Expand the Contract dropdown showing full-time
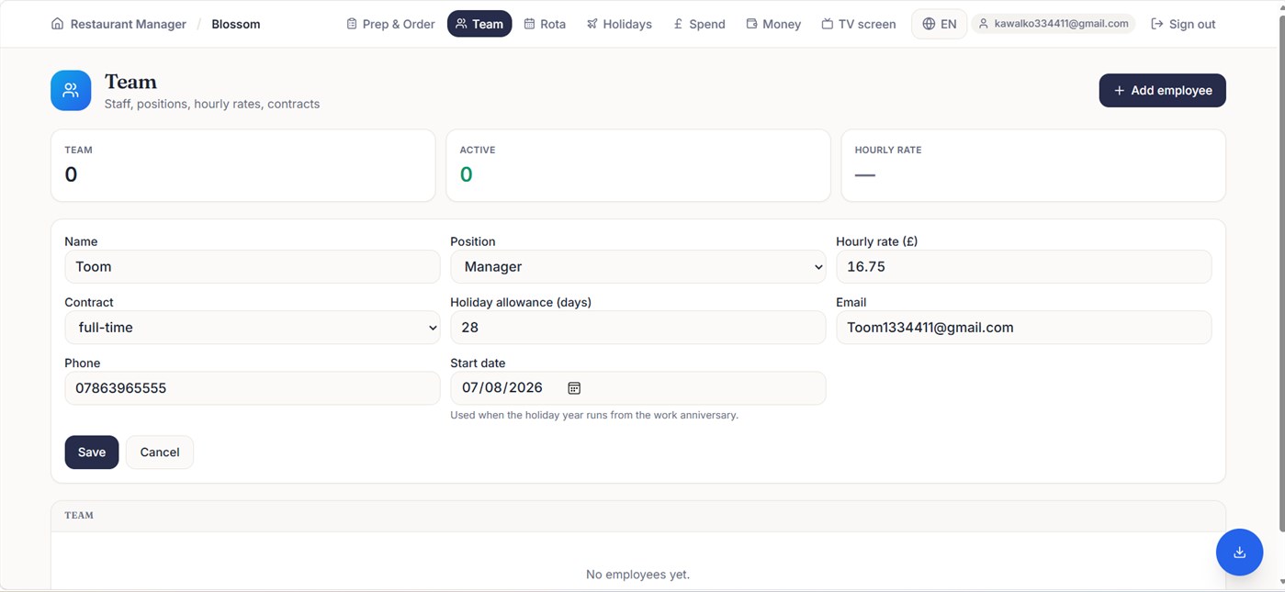The image size is (1285, 592). coord(253,328)
